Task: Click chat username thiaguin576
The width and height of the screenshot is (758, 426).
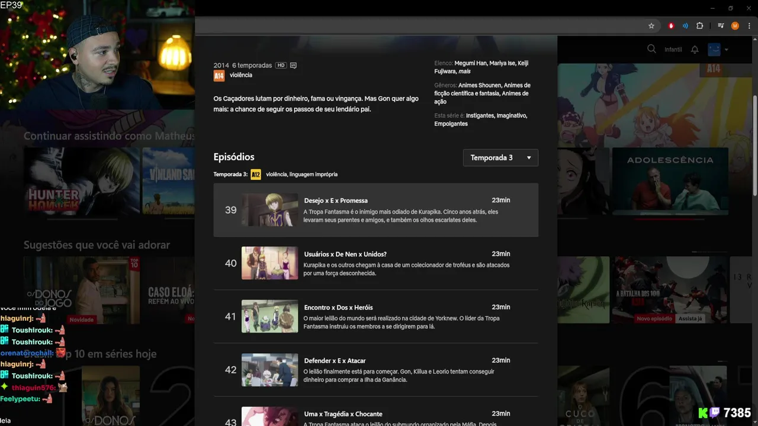Action: [x=34, y=388]
